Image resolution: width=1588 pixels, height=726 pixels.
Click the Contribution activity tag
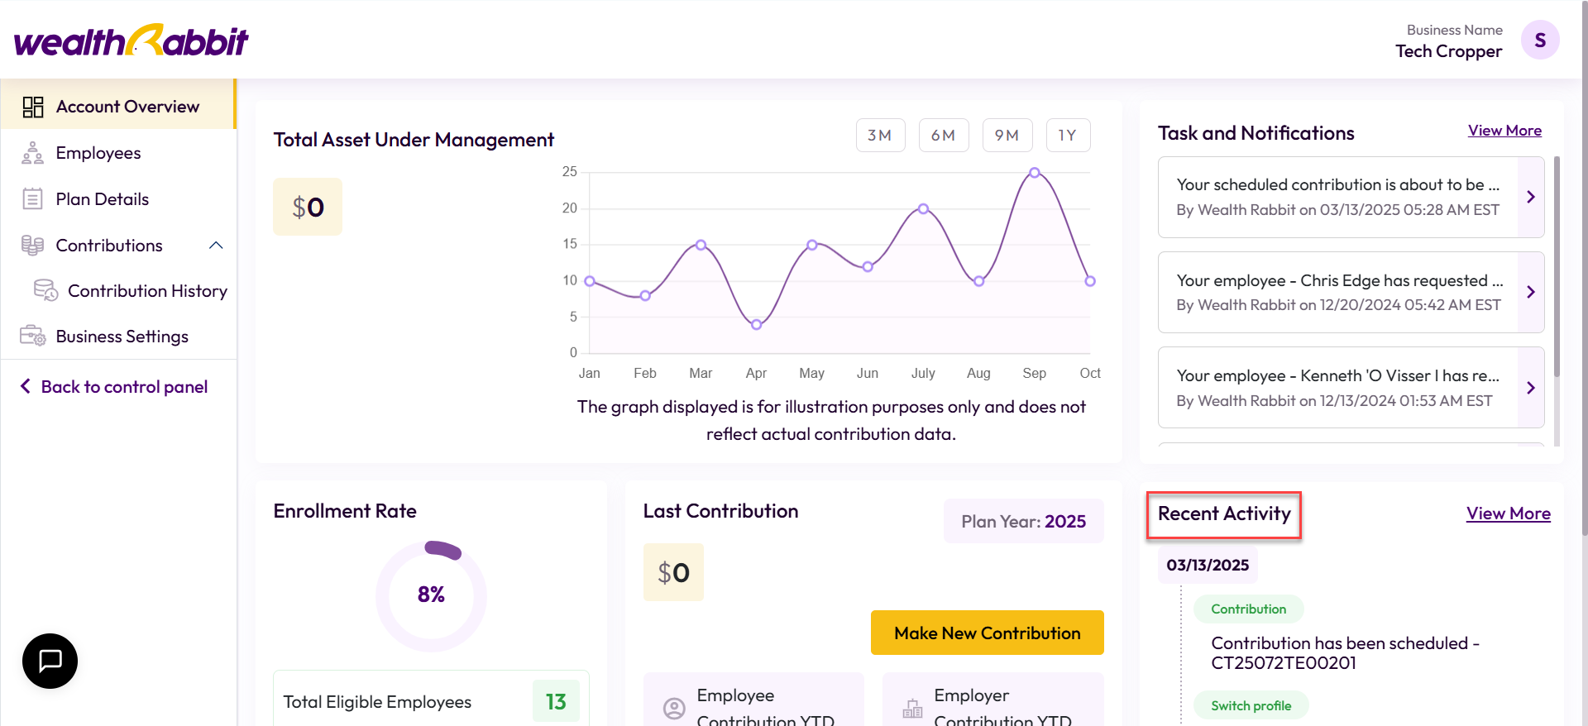pyautogui.click(x=1249, y=609)
